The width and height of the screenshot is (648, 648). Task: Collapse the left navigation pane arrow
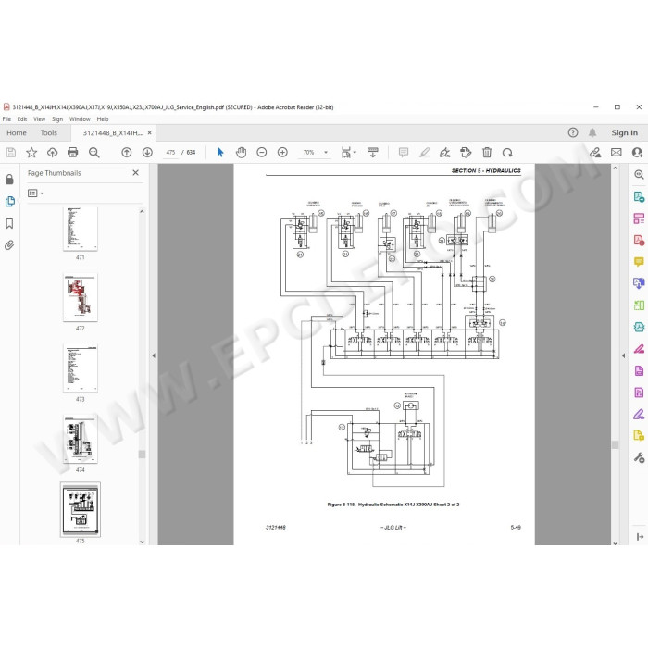(154, 355)
